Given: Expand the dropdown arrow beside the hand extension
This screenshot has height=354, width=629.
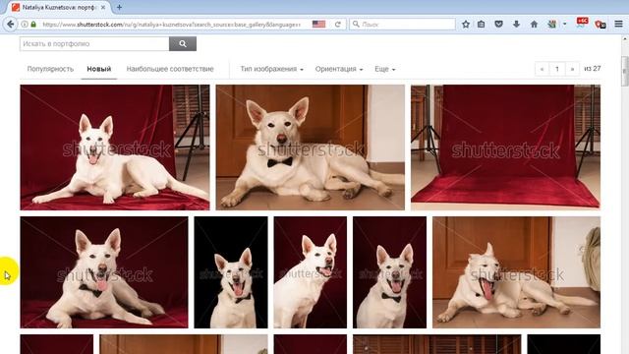Looking at the screenshot, I should 564,24.
